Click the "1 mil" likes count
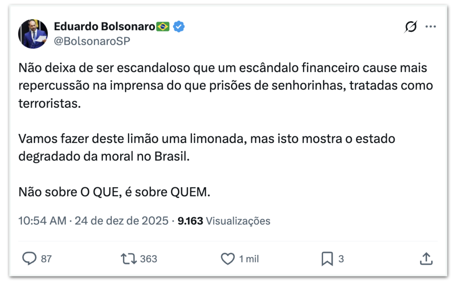 [x=249, y=259]
